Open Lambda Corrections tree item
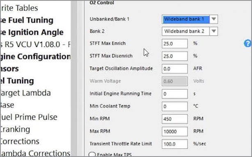Screen dimensions: 252x157 35,153
